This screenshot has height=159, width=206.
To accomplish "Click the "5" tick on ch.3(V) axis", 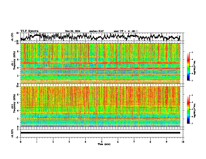I will (x=18, y=129).
